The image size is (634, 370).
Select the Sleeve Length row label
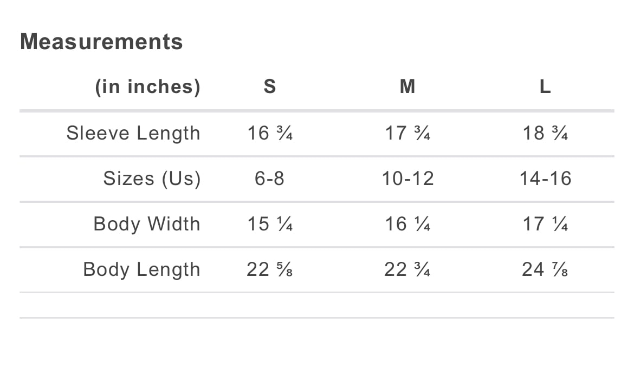coord(133,133)
